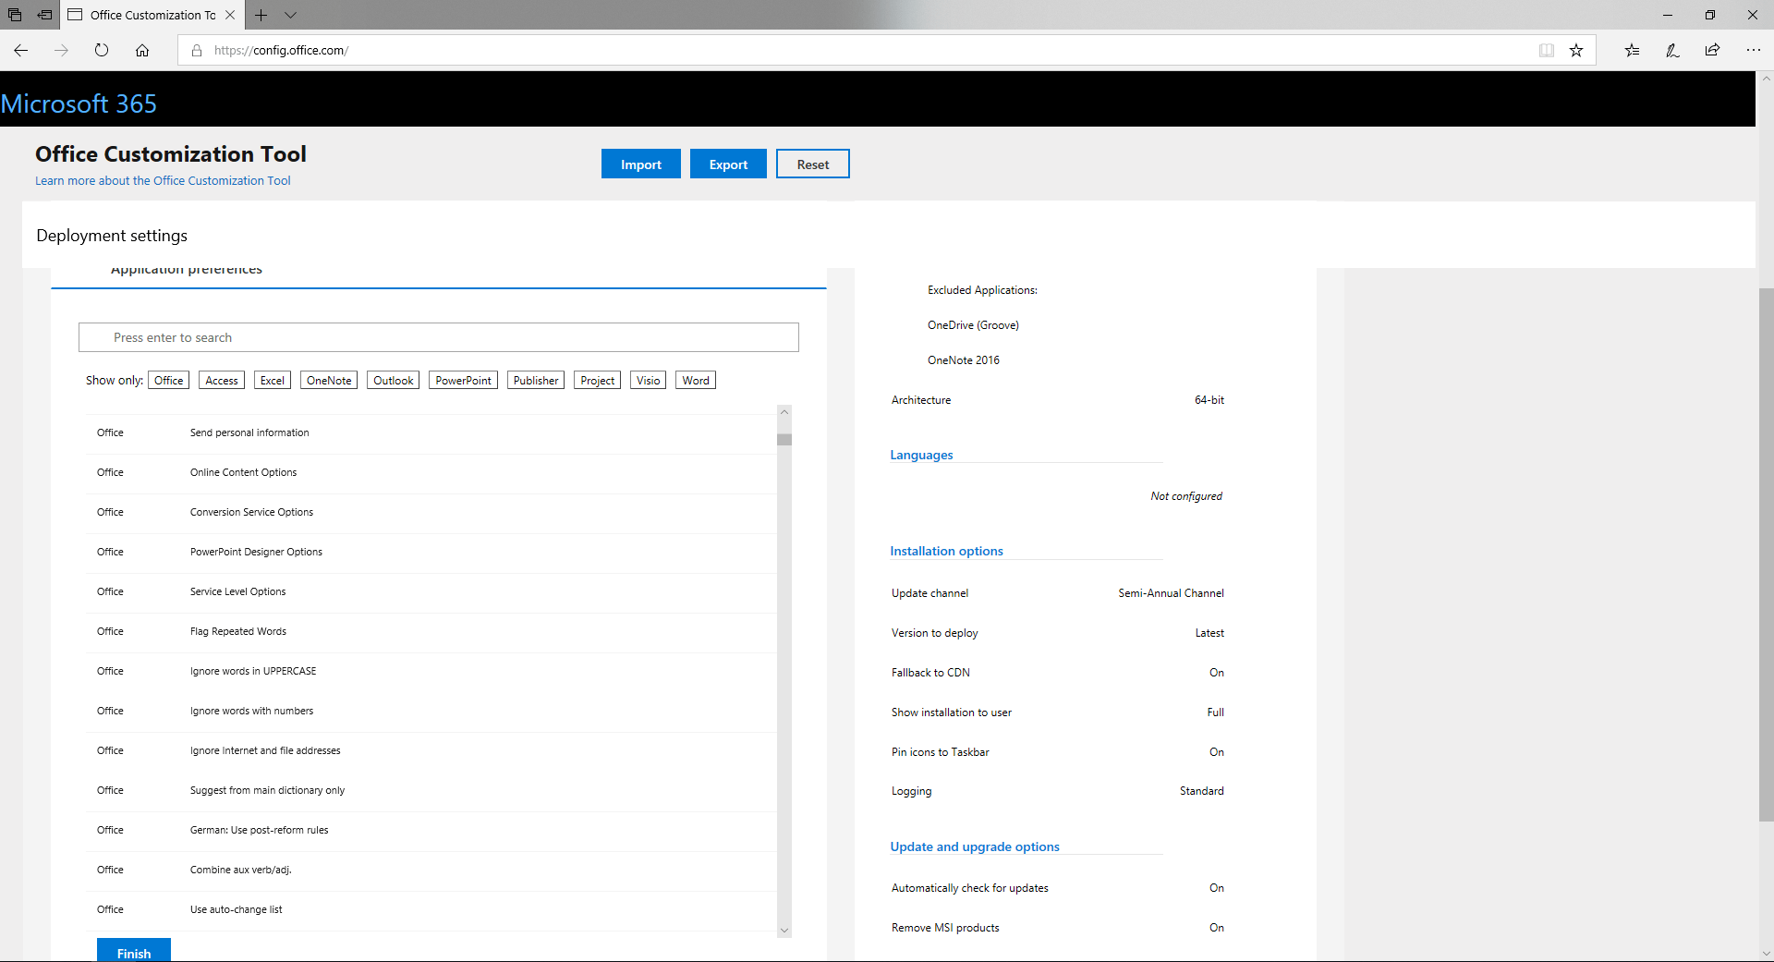Close the Office Customization Tool tab
Screen dimensions: 1774x962
point(230,15)
